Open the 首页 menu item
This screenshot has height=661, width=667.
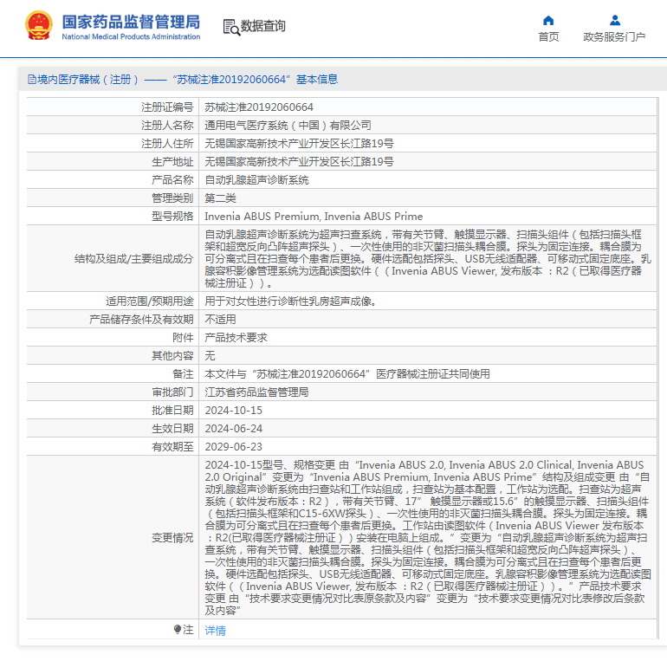click(548, 36)
